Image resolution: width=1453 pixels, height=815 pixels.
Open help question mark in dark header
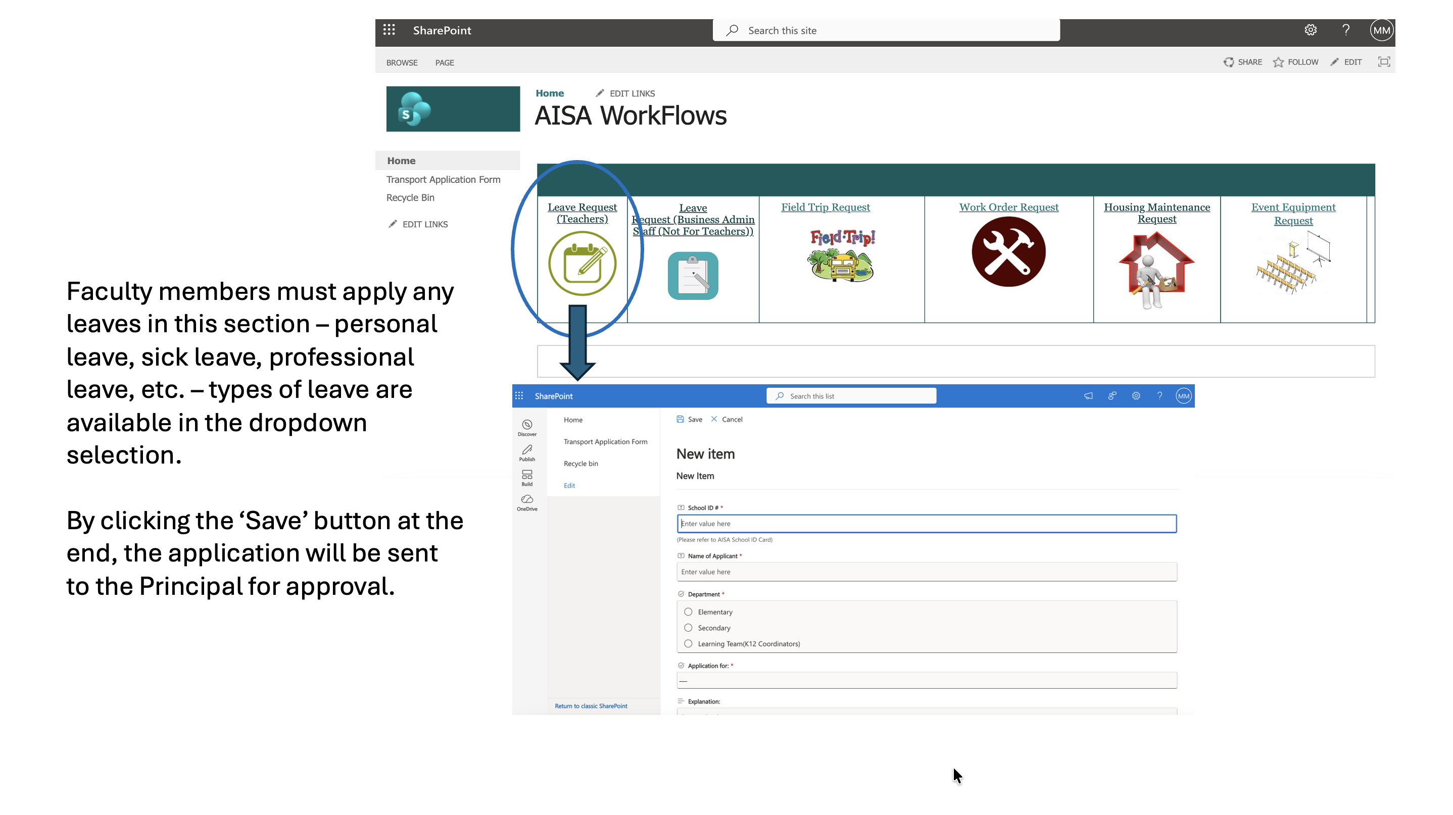[1346, 30]
